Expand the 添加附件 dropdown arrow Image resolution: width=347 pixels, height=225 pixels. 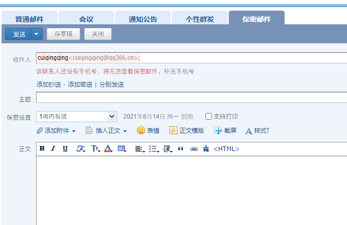(x=74, y=131)
